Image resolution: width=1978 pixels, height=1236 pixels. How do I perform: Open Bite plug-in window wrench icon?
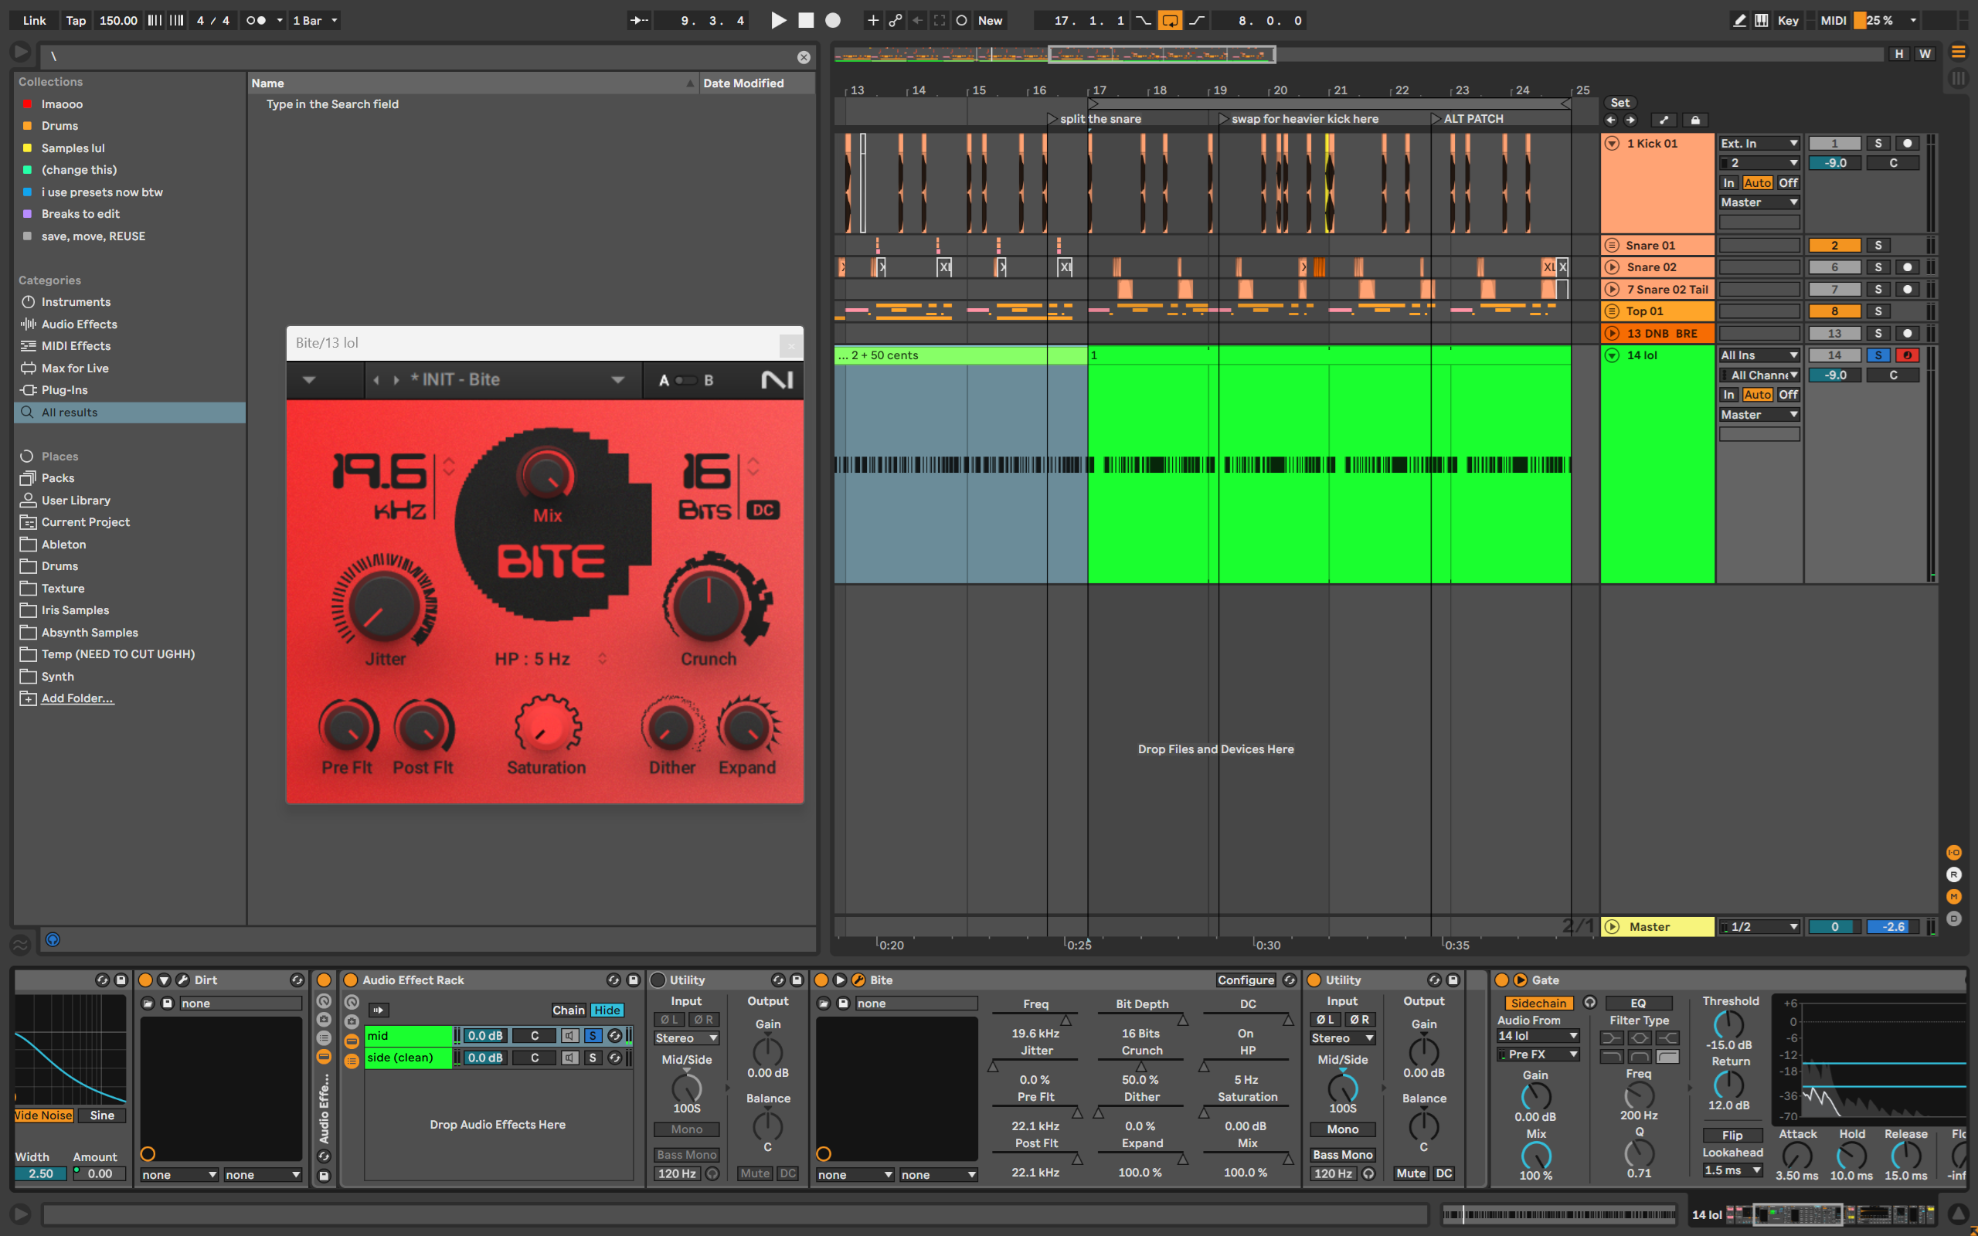pyautogui.click(x=858, y=980)
